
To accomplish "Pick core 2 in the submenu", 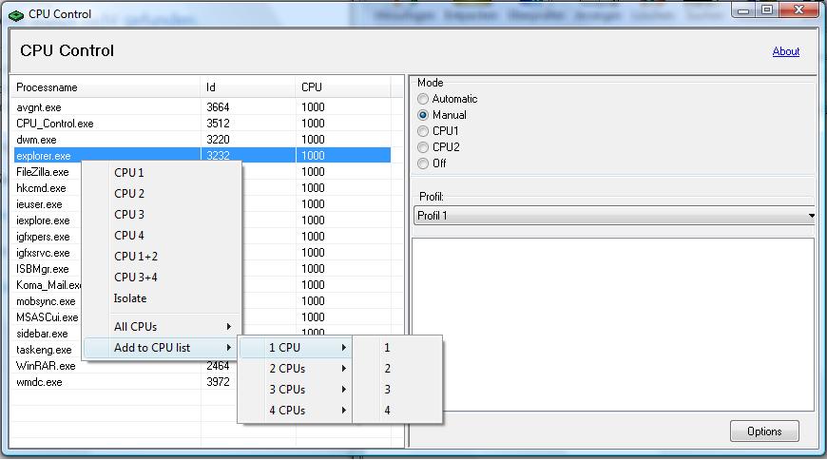I will pyautogui.click(x=397, y=368).
